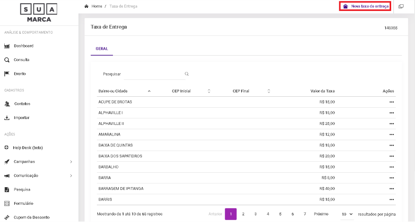Viewport: 415px width, 222px height.
Task: Open Help Desk (beta) lifebuoy icon
Action: 7,148
